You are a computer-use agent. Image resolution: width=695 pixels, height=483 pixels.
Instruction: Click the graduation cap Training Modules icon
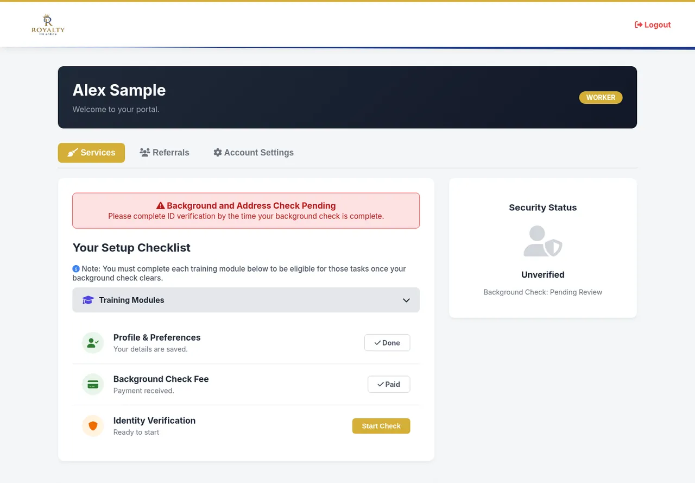tap(88, 300)
